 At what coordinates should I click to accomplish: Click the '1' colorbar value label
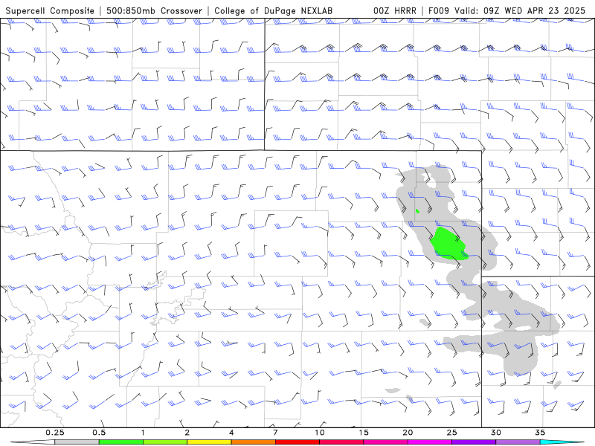tap(143, 433)
